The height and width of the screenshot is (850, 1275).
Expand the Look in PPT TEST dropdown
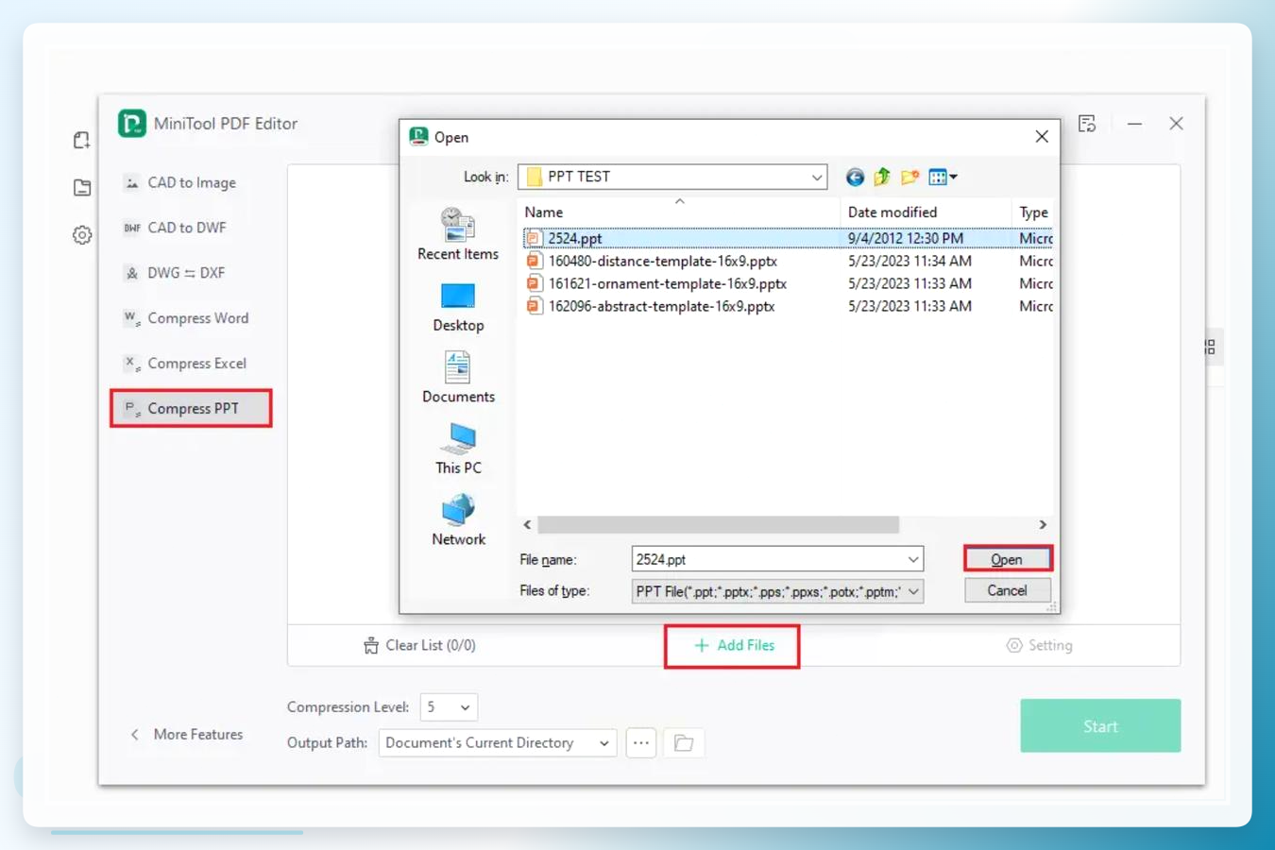[x=816, y=177]
